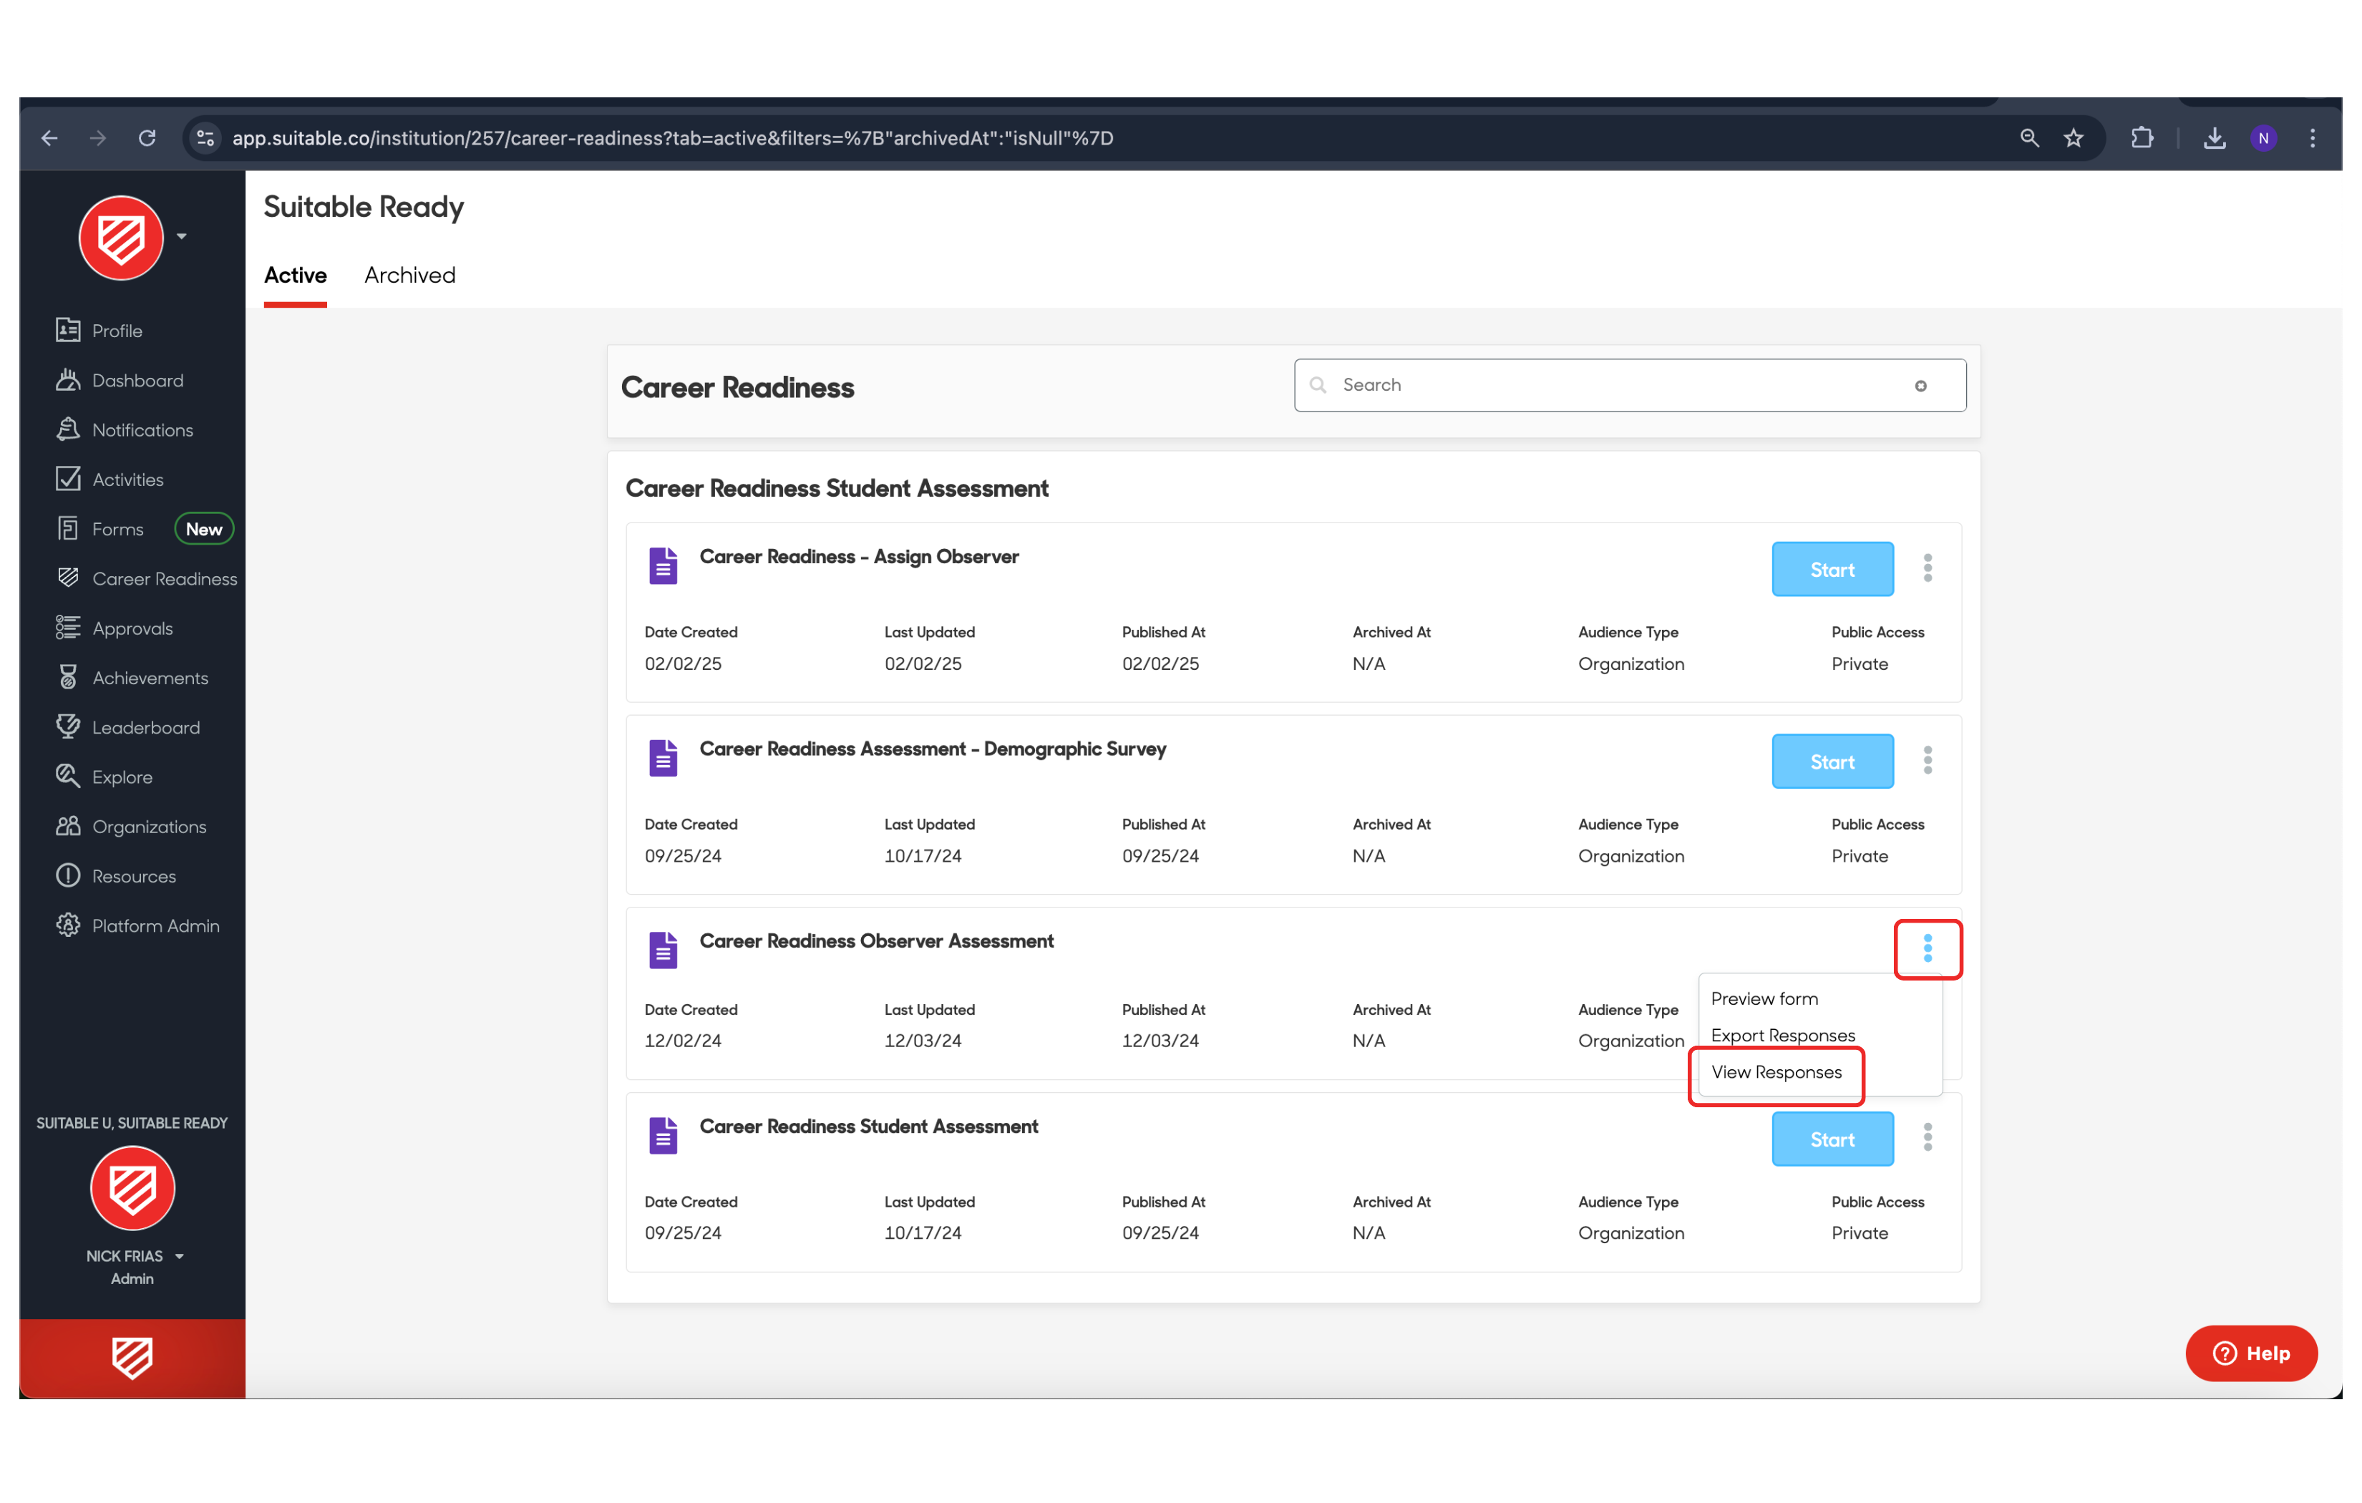Image resolution: width=2362 pixels, height=1503 pixels.
Task: Open the three-dot menu for Student Assessment form
Action: click(1928, 1138)
